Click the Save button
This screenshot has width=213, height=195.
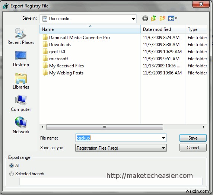193,138
